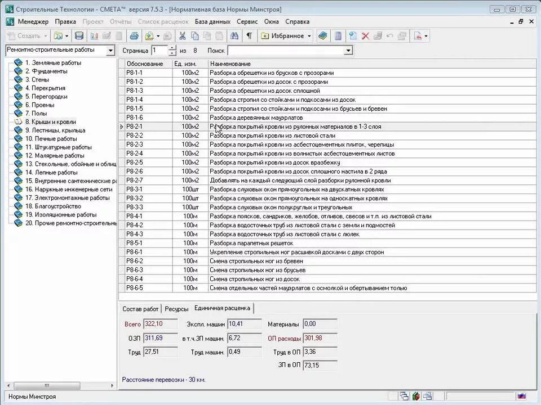Open the База данных menu
Image resolution: width=541 pixels, height=405 pixels.
click(212, 22)
